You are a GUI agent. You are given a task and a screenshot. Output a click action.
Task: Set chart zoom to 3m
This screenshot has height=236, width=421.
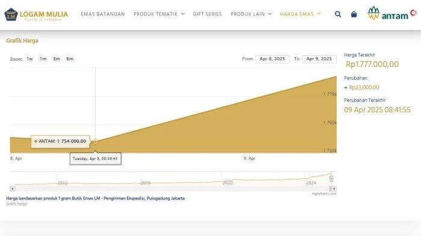(57, 59)
